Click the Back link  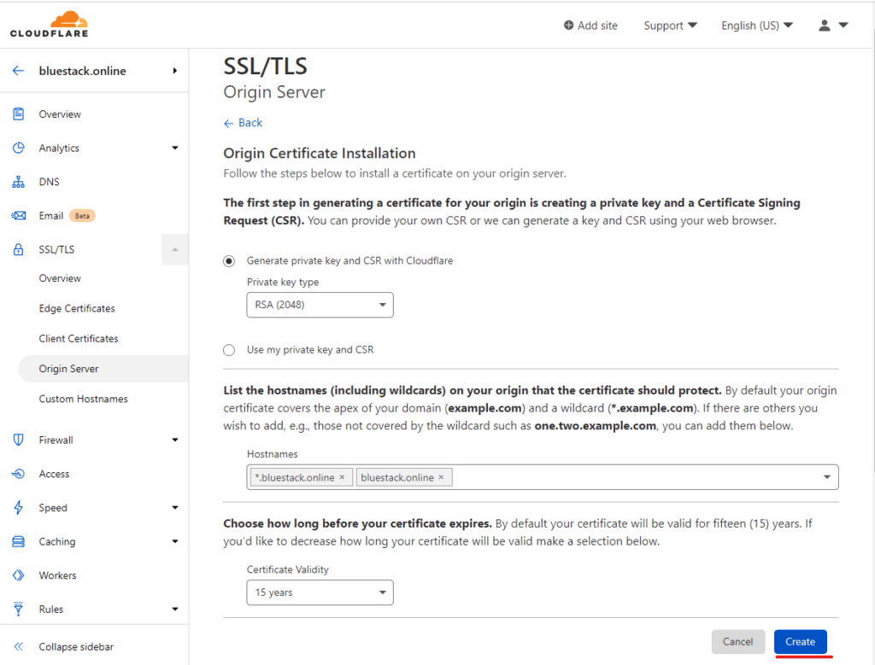243,123
